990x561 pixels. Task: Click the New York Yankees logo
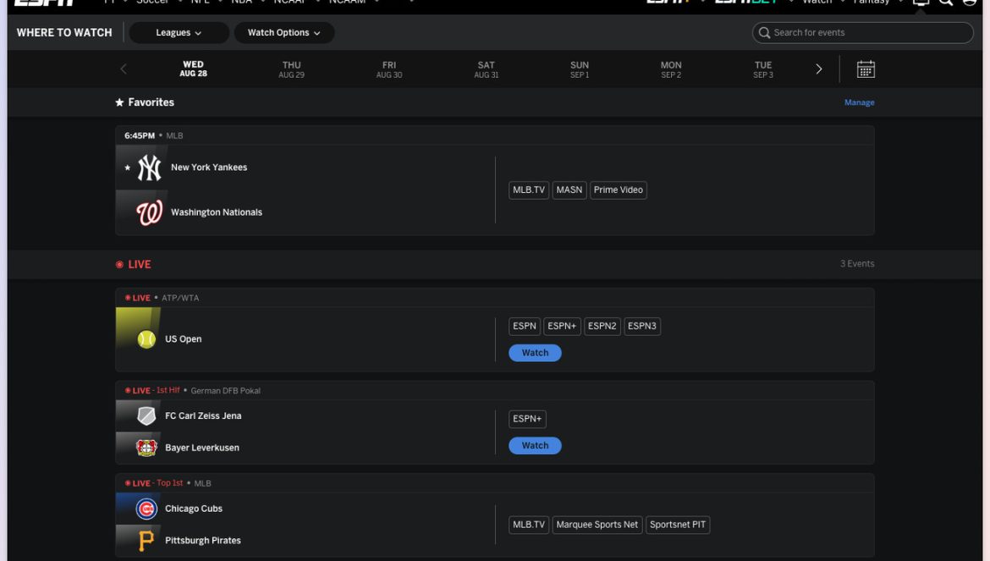point(149,168)
